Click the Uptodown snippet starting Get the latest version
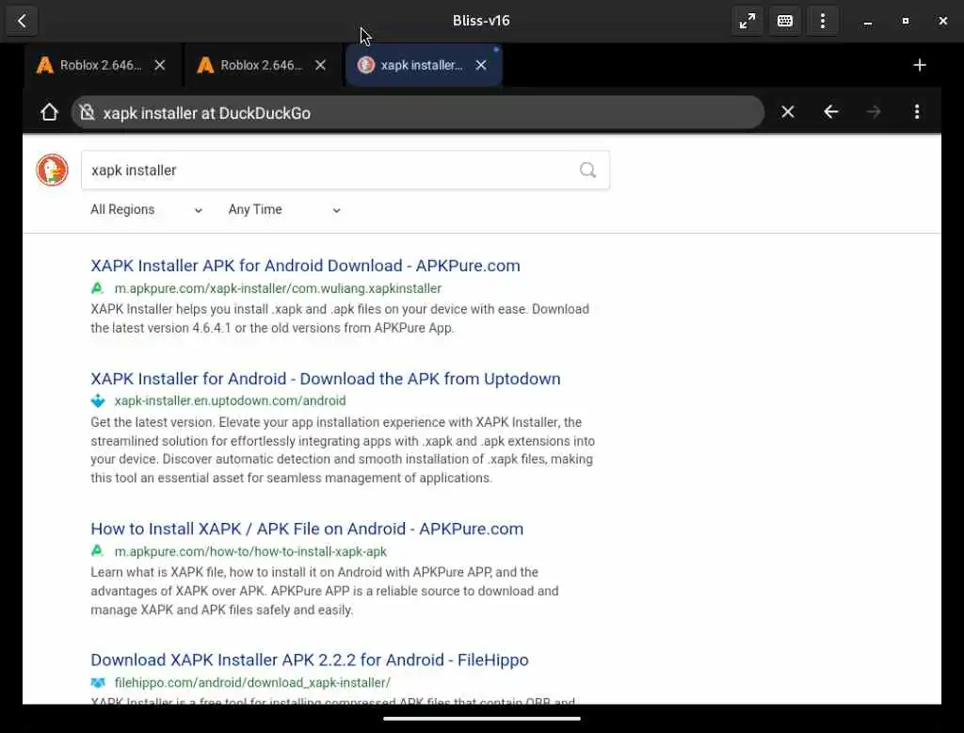 [343, 450]
